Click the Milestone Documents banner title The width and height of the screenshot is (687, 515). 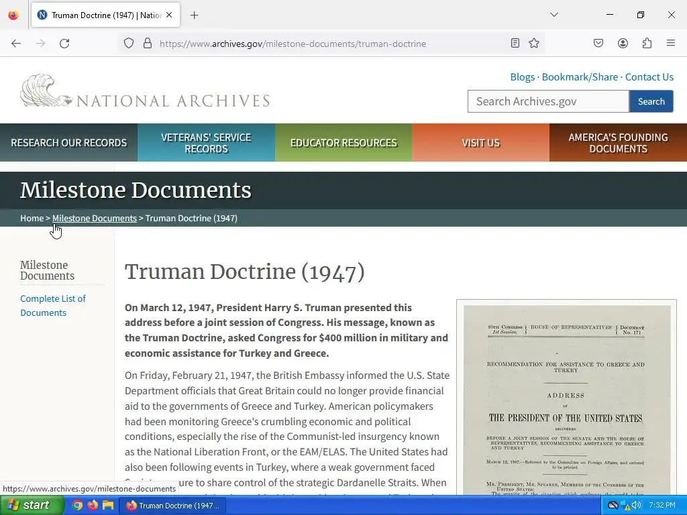coord(136,190)
